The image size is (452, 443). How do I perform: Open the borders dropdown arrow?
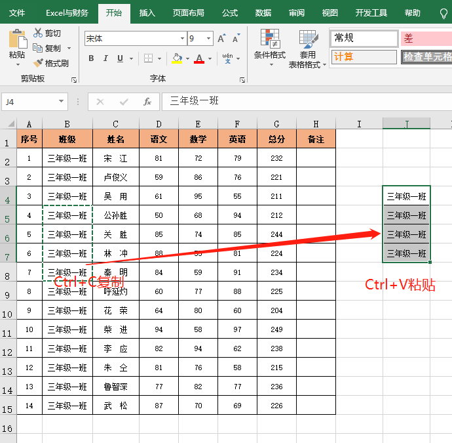(x=159, y=58)
